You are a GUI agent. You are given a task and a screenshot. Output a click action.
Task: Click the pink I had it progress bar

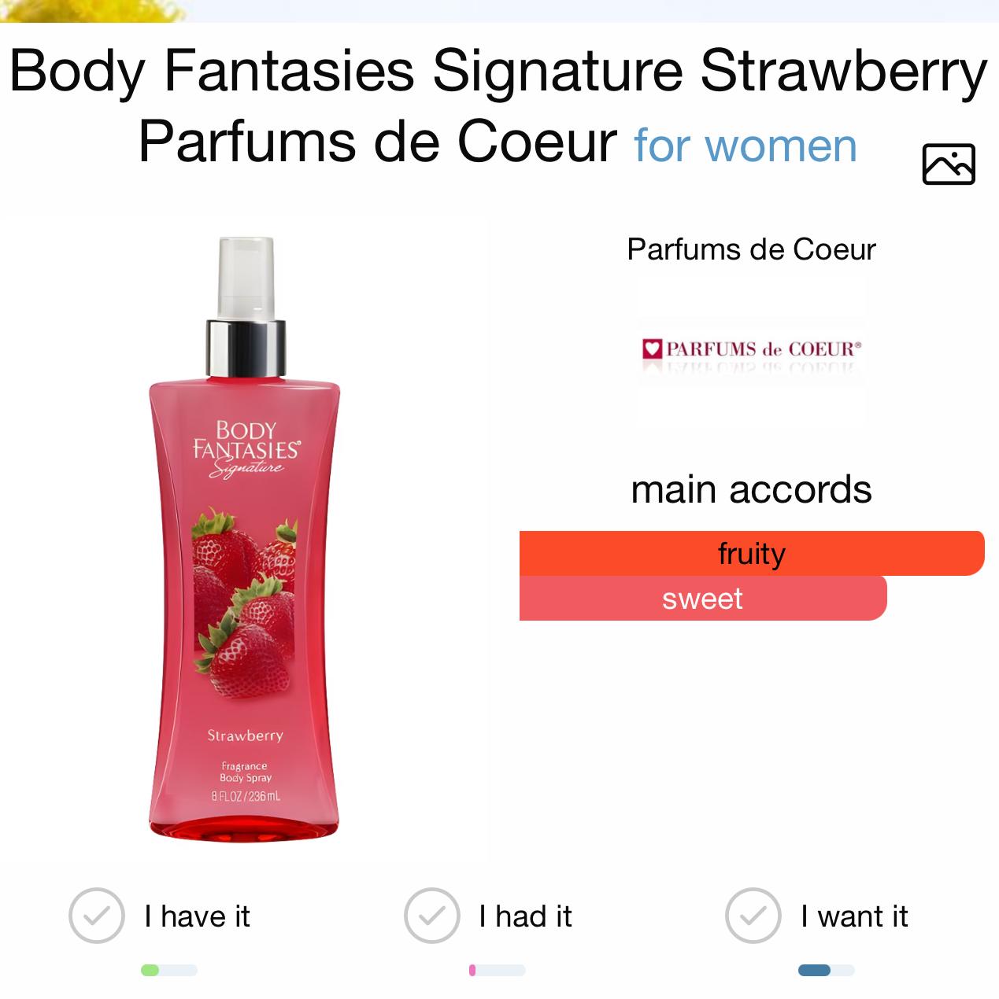(498, 970)
